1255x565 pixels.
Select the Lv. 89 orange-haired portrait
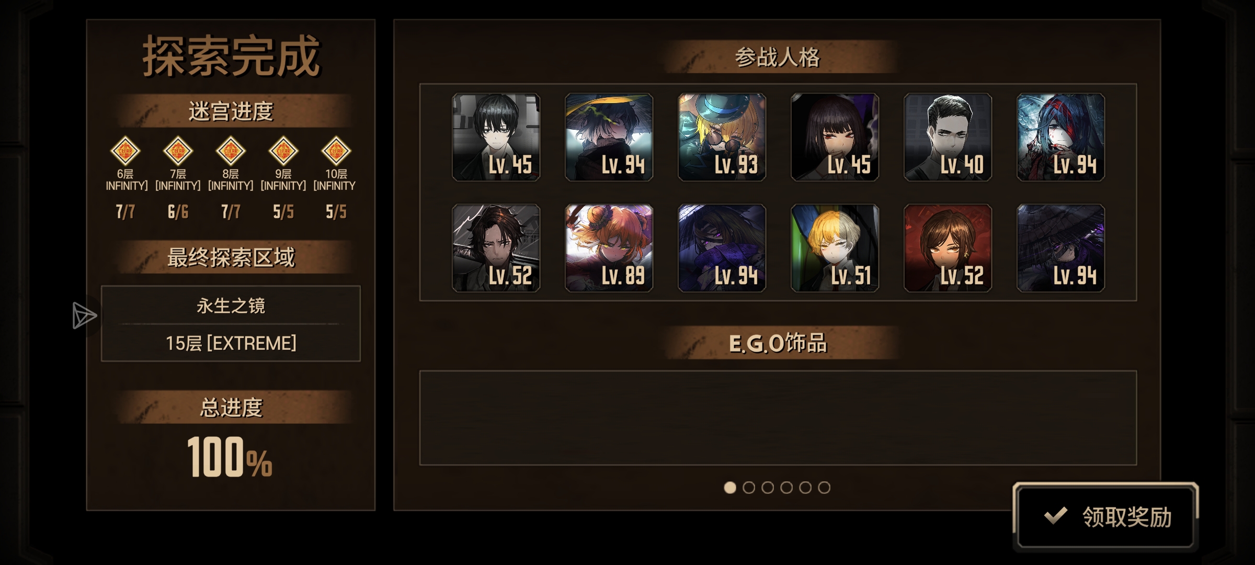pyautogui.click(x=609, y=248)
